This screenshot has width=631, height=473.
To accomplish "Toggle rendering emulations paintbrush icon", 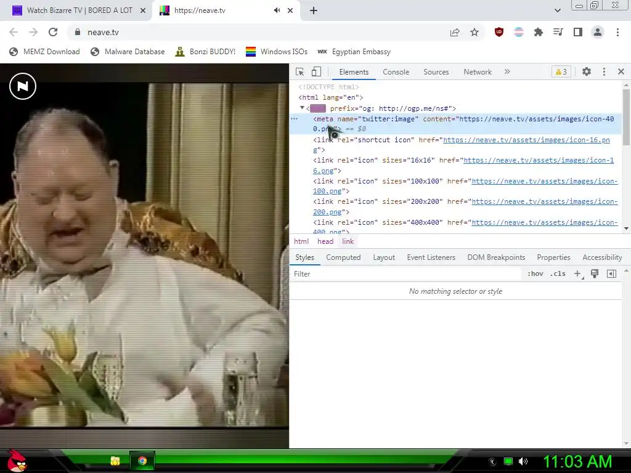I will point(595,274).
